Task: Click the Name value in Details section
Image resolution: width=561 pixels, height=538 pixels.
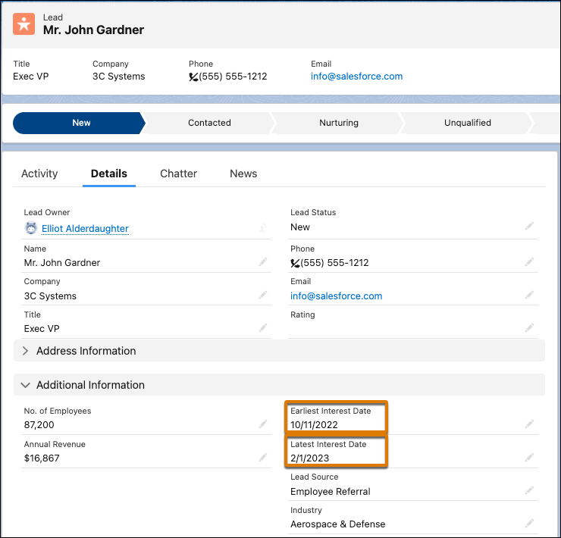Action: (x=62, y=263)
